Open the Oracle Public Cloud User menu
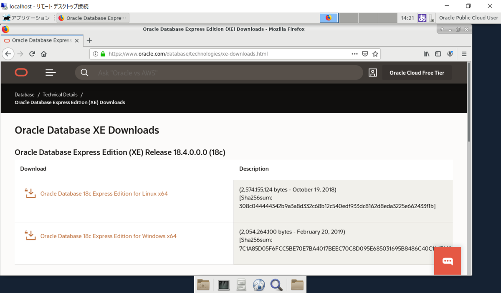Image resolution: width=501 pixels, height=293 pixels. 468,18
